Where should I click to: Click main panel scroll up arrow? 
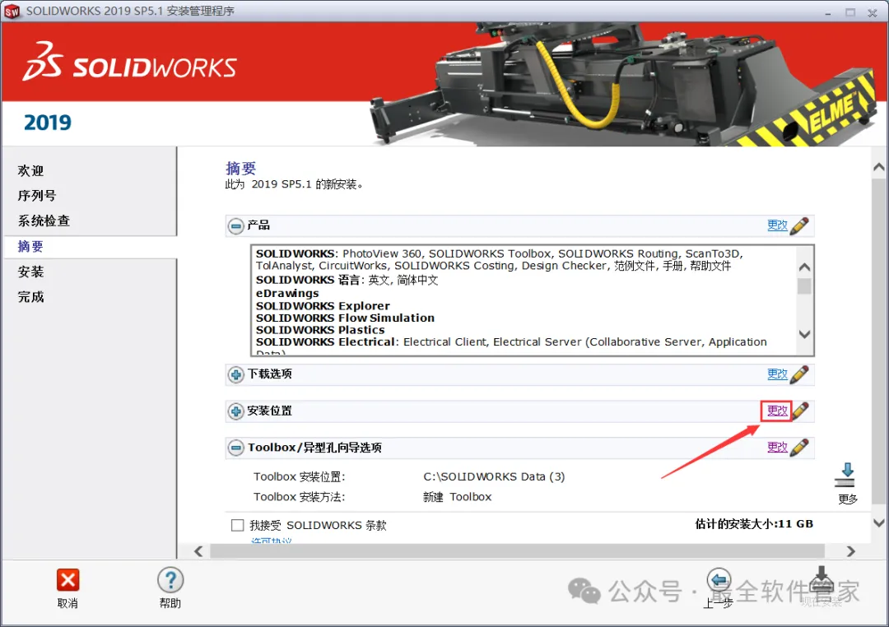point(879,167)
